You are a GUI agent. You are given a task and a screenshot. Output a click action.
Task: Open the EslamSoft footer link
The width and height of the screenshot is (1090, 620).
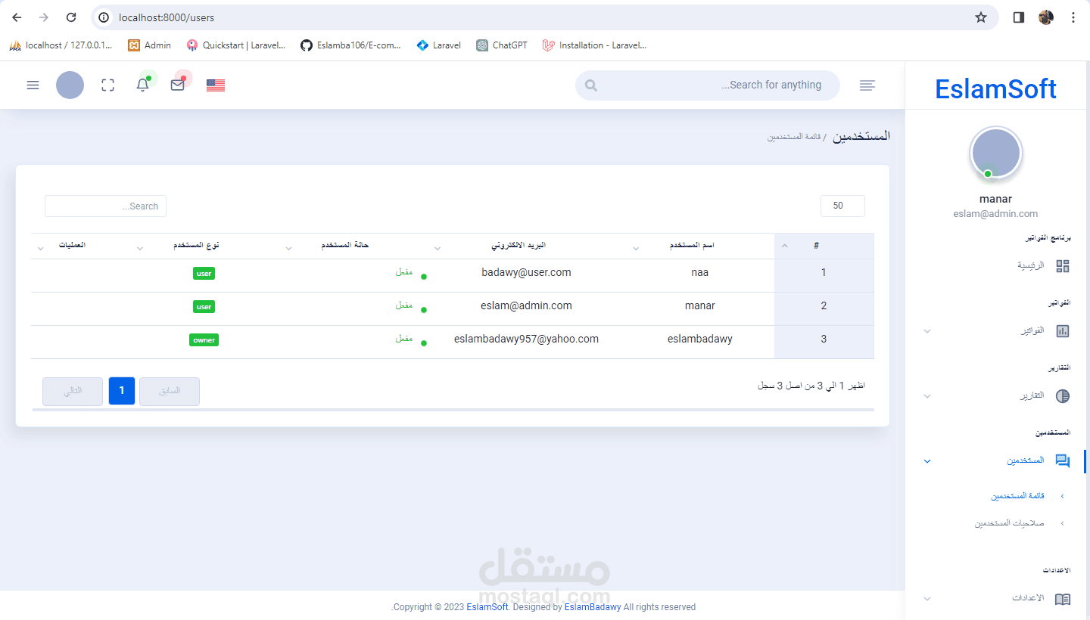point(487,607)
